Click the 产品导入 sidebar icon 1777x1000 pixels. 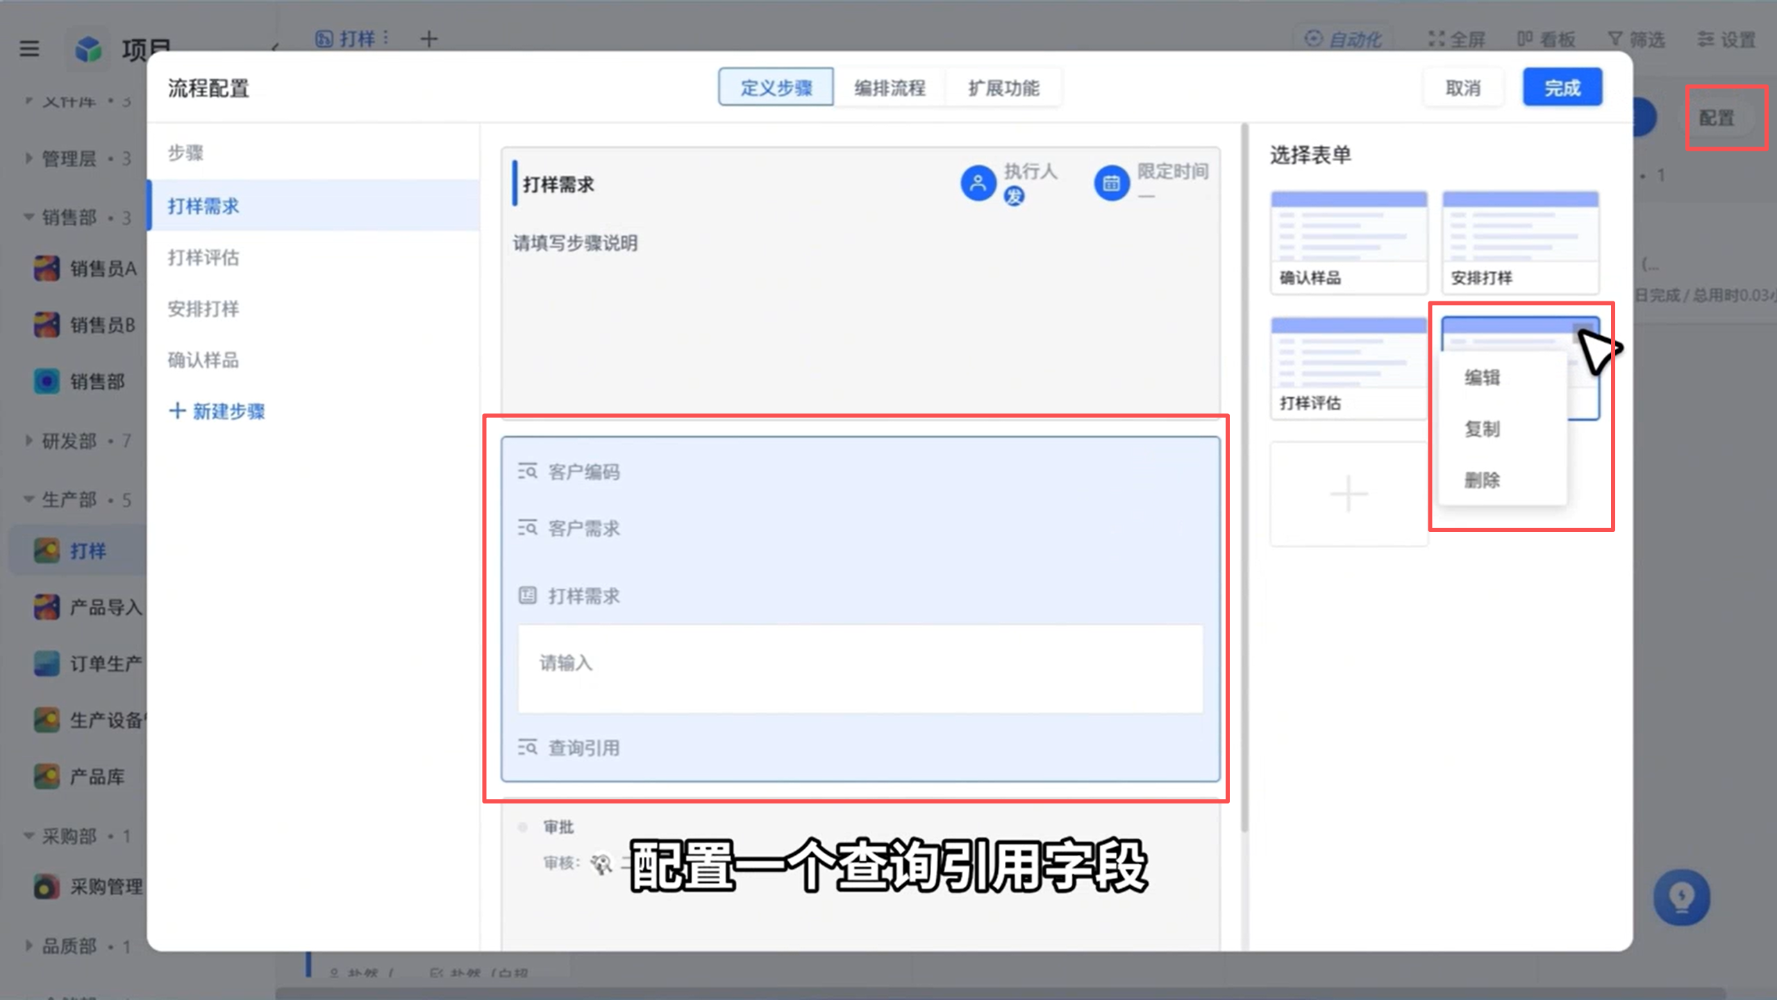(x=47, y=607)
